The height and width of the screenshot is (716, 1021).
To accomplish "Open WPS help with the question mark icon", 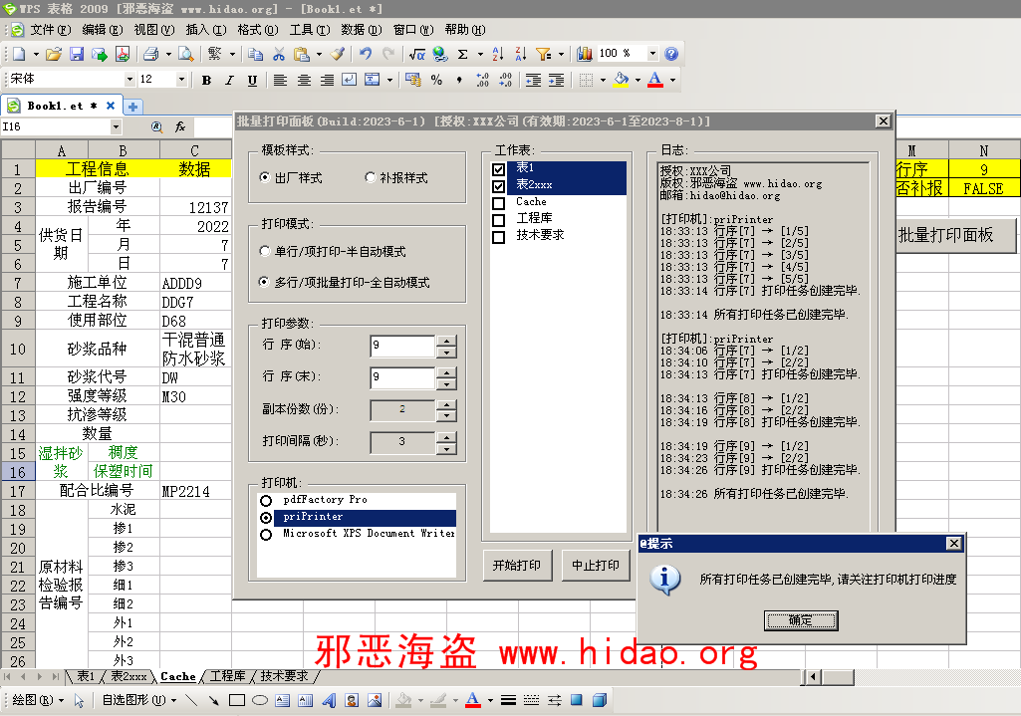I will coord(671,54).
